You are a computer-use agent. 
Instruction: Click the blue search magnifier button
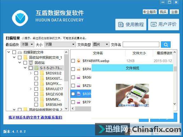point(166,45)
